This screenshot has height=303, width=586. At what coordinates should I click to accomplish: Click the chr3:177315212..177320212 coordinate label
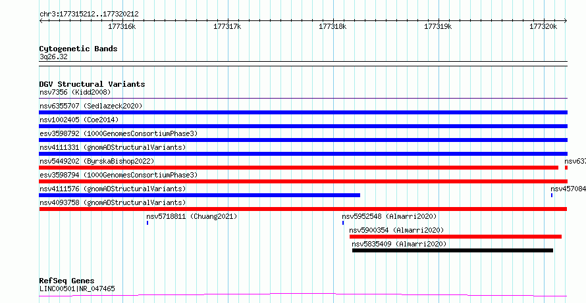(89, 14)
